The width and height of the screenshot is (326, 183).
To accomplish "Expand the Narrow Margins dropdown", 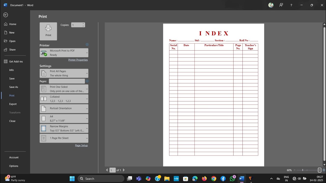I will (64, 128).
